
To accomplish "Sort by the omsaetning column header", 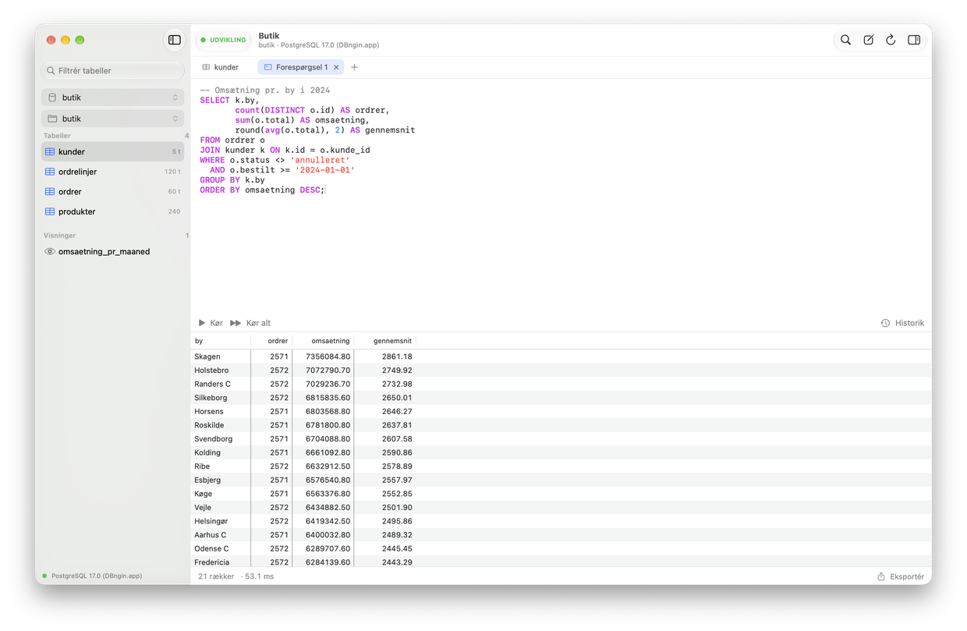I will click(x=323, y=341).
